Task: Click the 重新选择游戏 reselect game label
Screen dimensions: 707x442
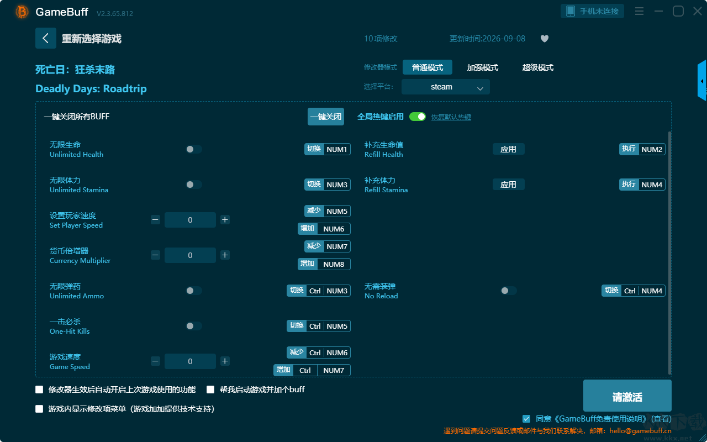Action: click(92, 39)
